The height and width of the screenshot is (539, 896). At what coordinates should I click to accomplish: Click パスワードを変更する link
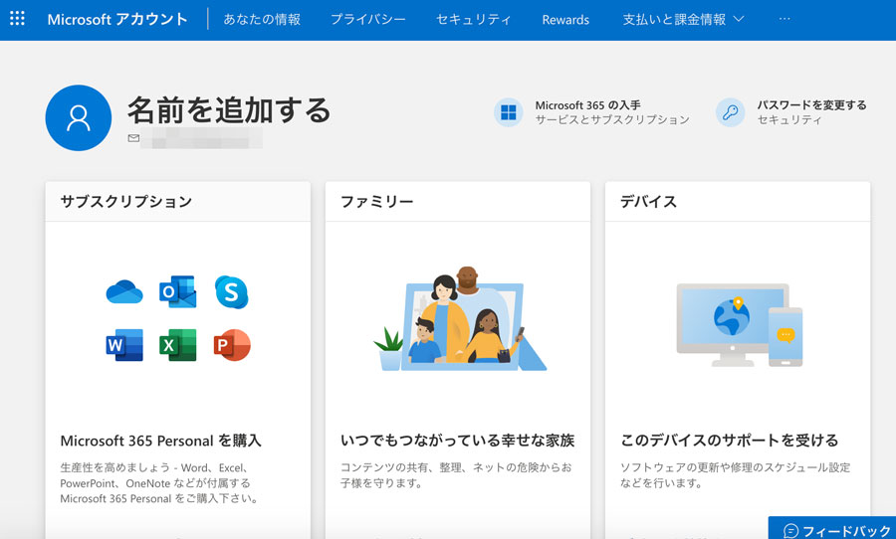point(811,105)
